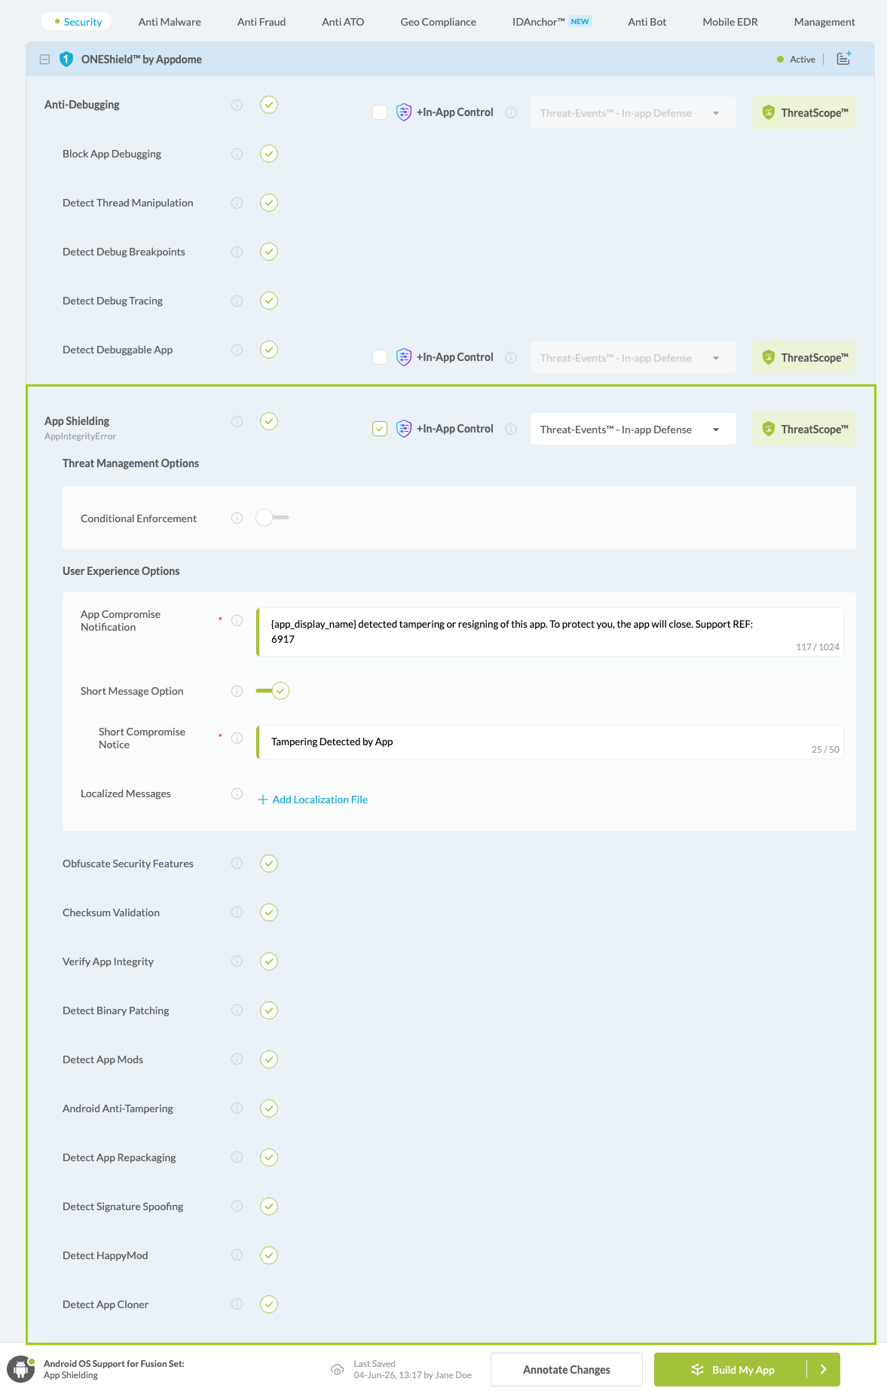887x1391 pixels.
Task: Open ThreatScope for App Shielding
Action: coord(804,429)
